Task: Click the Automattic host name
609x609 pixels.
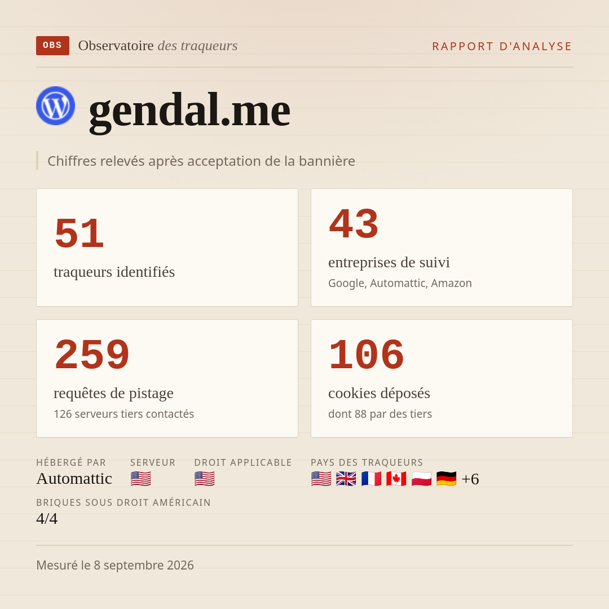Action: point(74,479)
